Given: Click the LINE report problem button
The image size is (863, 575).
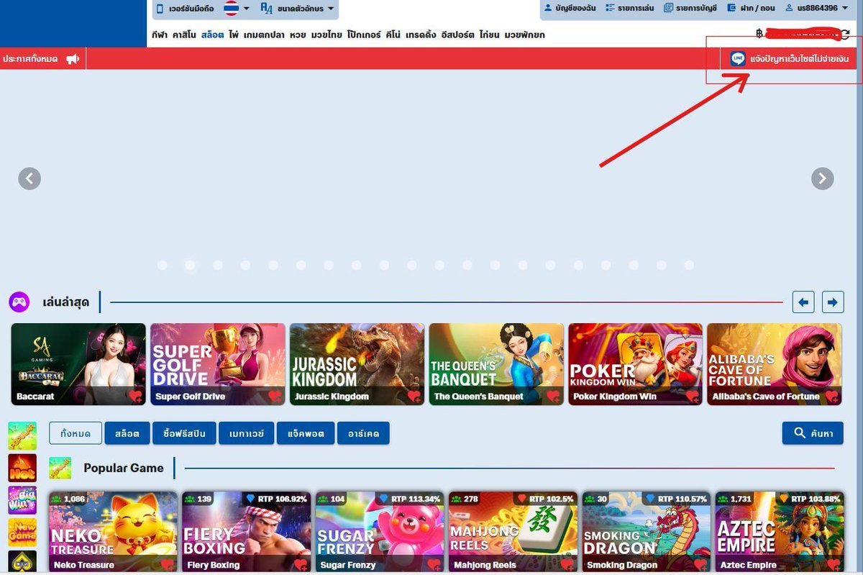Looking at the screenshot, I should (789, 59).
